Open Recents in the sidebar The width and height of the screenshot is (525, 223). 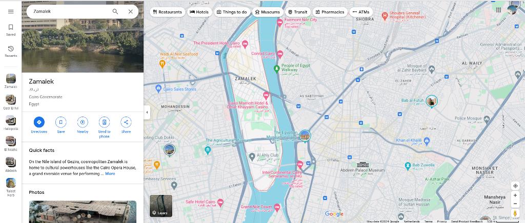[x=11, y=51]
